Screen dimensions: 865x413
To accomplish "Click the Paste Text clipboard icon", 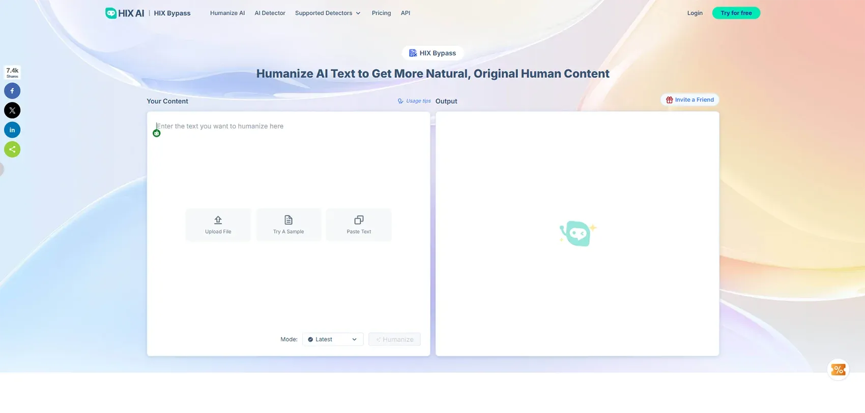I will 359,220.
